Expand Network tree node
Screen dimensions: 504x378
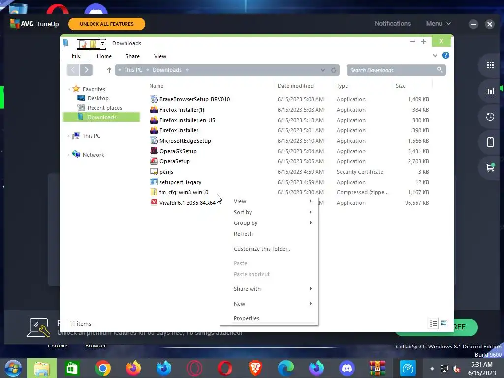(x=69, y=155)
